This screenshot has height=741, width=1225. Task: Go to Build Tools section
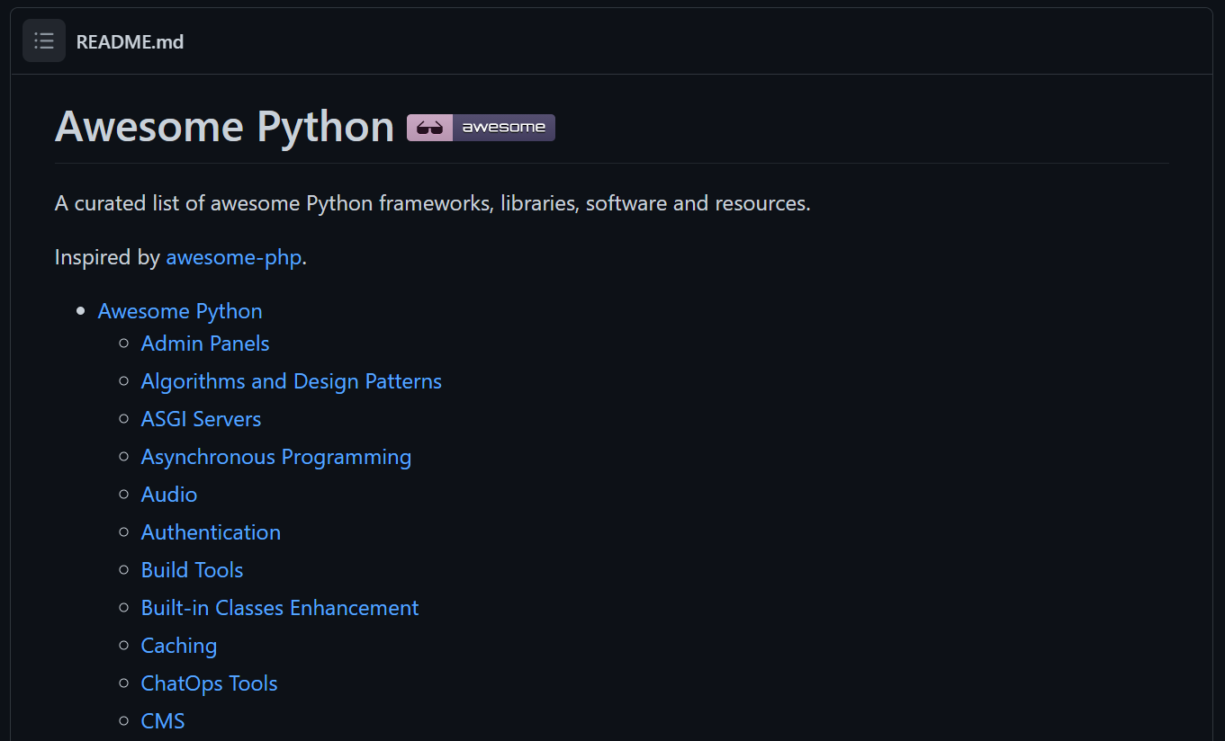(193, 570)
